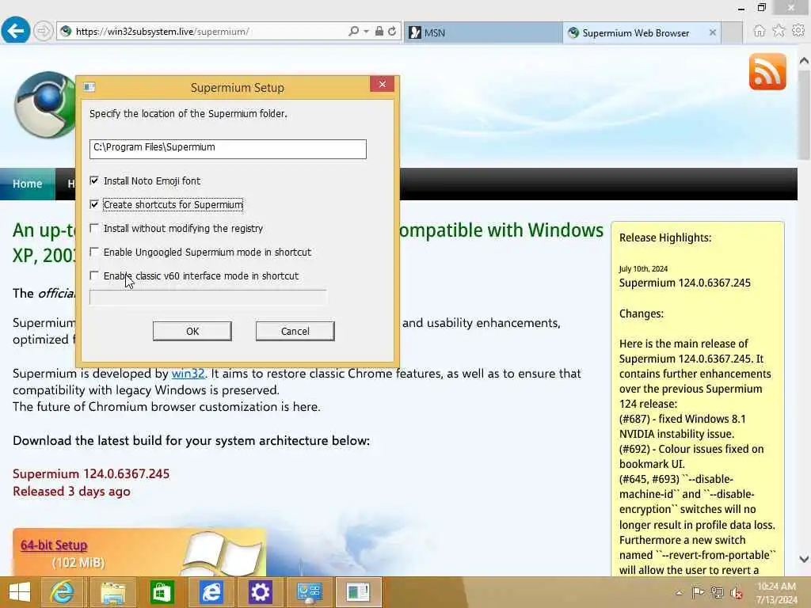
Task: Uncheck Install Noto Emoji font
Action: click(x=94, y=180)
